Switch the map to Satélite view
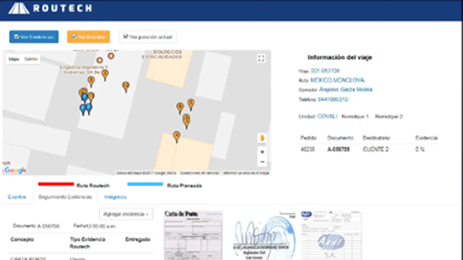 click(x=31, y=59)
